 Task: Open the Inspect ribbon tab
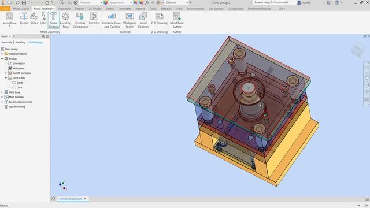point(140,9)
